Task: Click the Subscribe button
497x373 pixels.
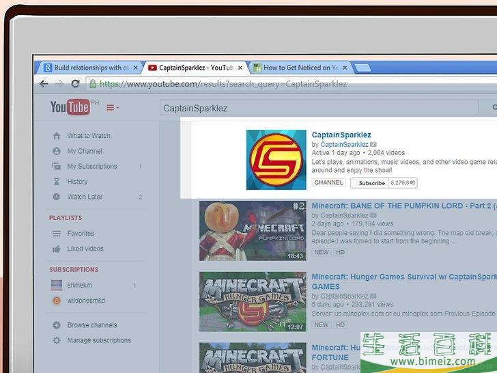Action: [369, 183]
